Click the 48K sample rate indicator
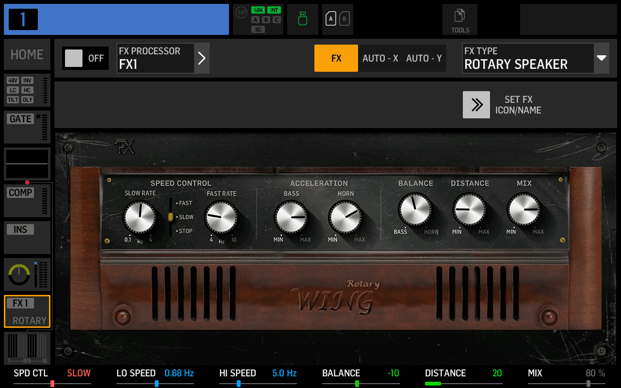Viewport: 621px width, 388px height. 258,10
